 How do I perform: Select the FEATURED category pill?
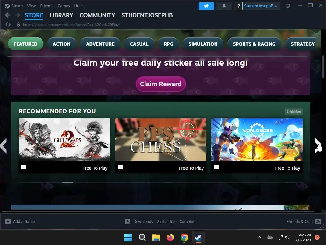coord(25,44)
